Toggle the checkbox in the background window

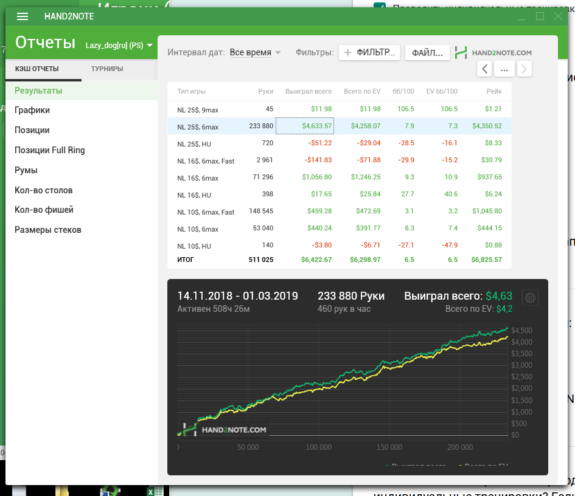(380, 6)
